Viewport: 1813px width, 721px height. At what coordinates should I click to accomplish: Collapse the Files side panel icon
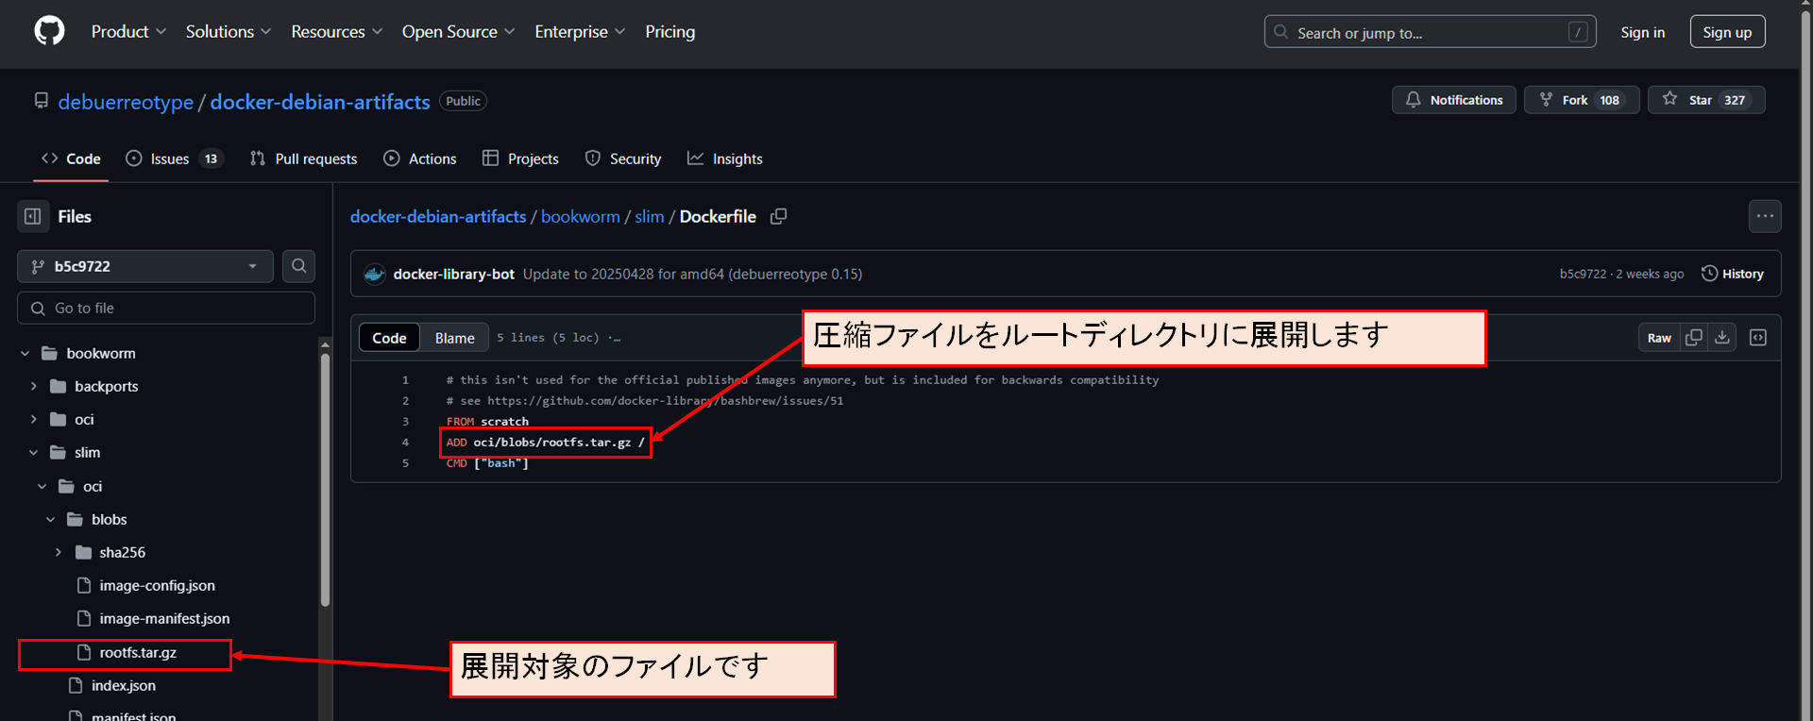coord(33,216)
